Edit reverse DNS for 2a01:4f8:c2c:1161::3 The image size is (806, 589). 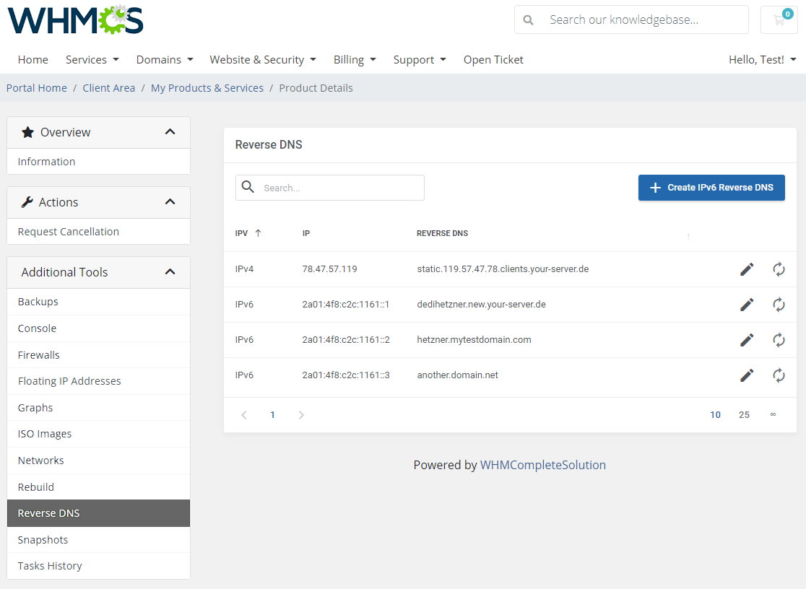tap(747, 375)
